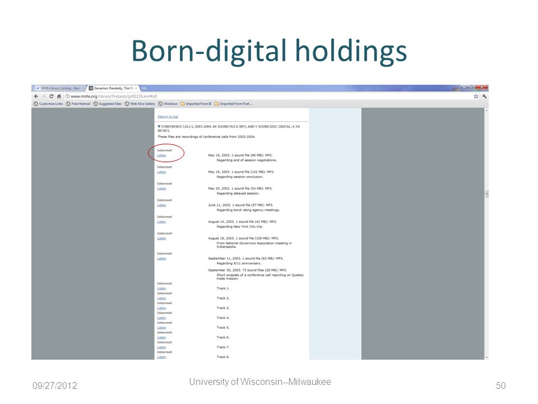Open a new tab with the tab-strip button

pyautogui.click(x=144, y=88)
